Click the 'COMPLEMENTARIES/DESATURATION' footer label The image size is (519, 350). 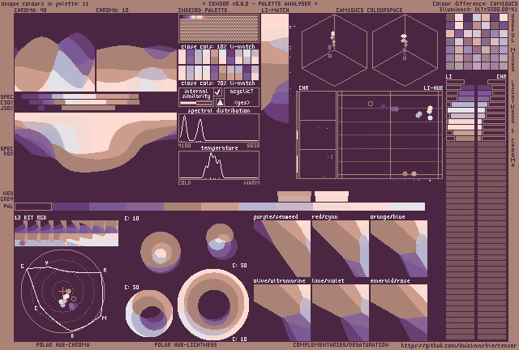(x=341, y=344)
